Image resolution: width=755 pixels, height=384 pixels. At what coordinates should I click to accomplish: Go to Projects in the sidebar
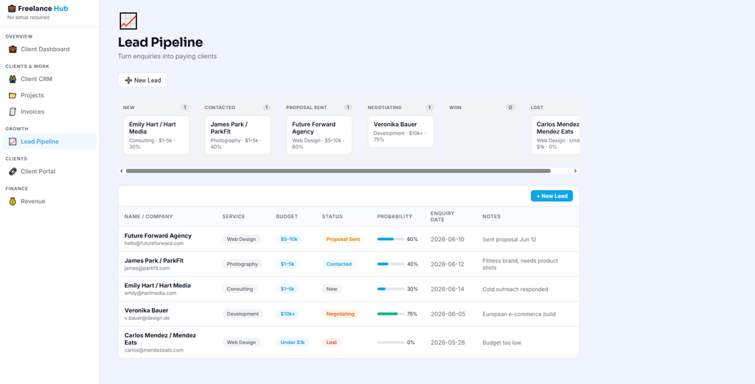tap(49, 95)
